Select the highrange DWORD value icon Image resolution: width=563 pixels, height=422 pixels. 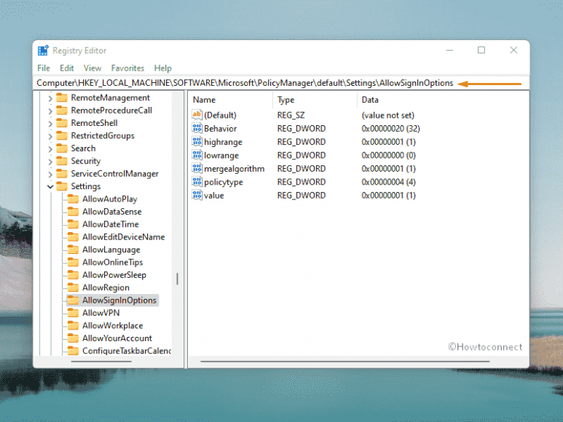pos(197,142)
